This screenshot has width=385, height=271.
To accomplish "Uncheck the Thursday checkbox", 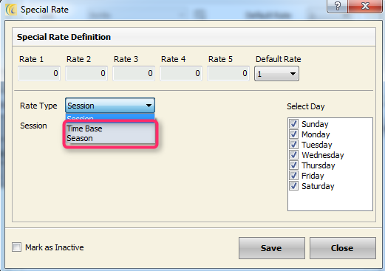I will [293, 165].
